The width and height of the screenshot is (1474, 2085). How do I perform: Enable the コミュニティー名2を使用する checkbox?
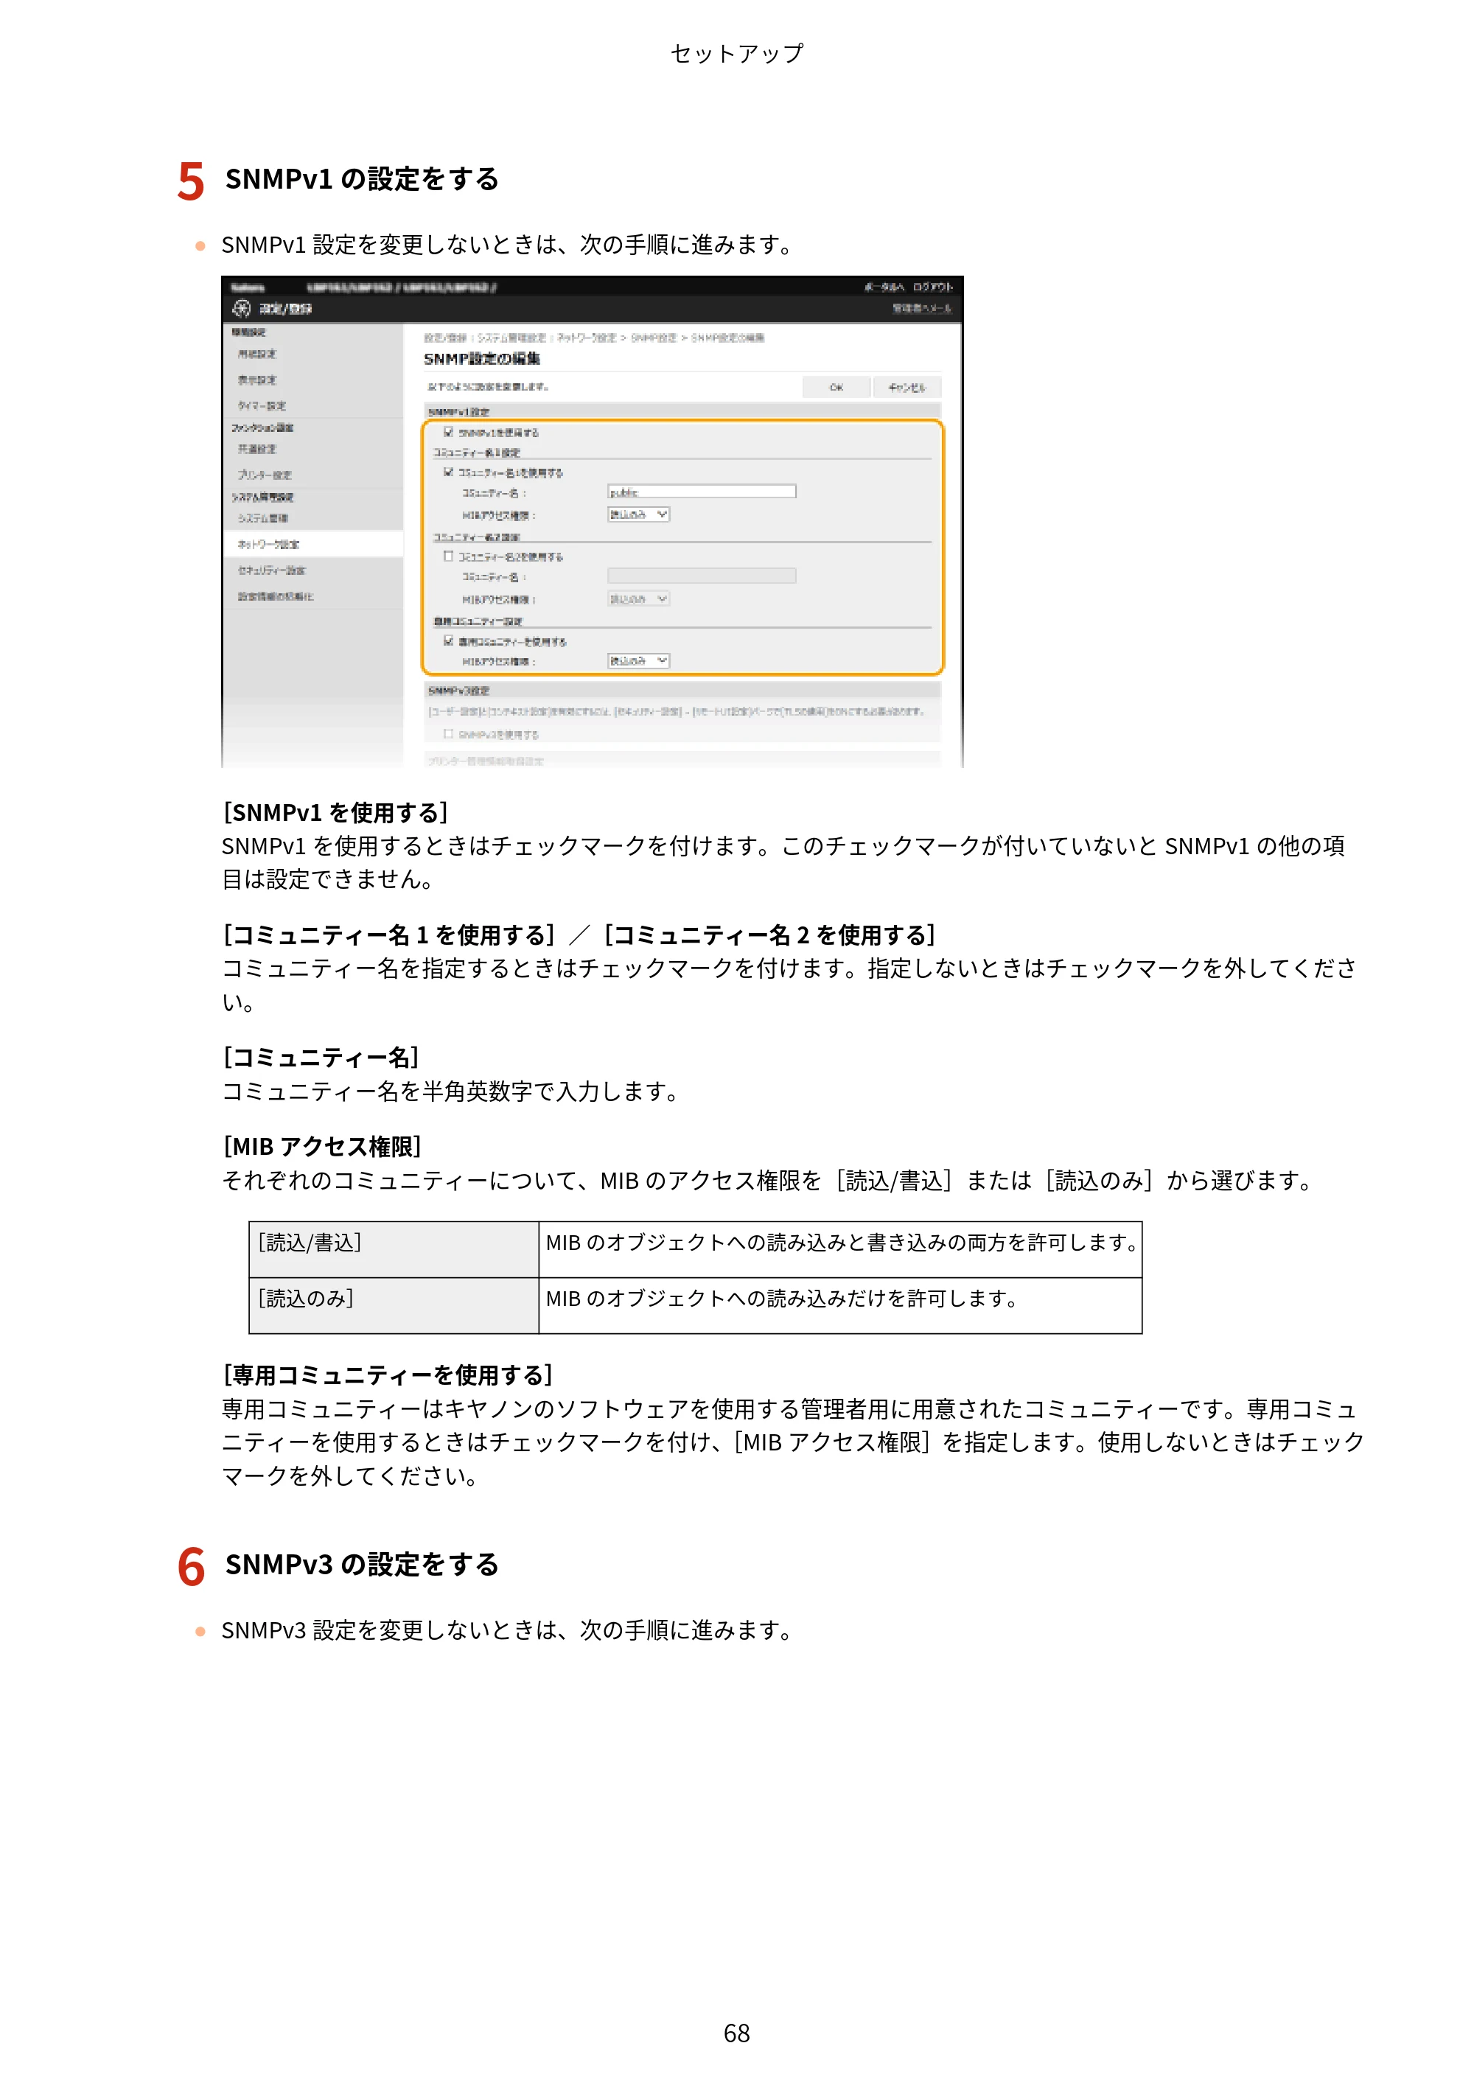pyautogui.click(x=448, y=556)
